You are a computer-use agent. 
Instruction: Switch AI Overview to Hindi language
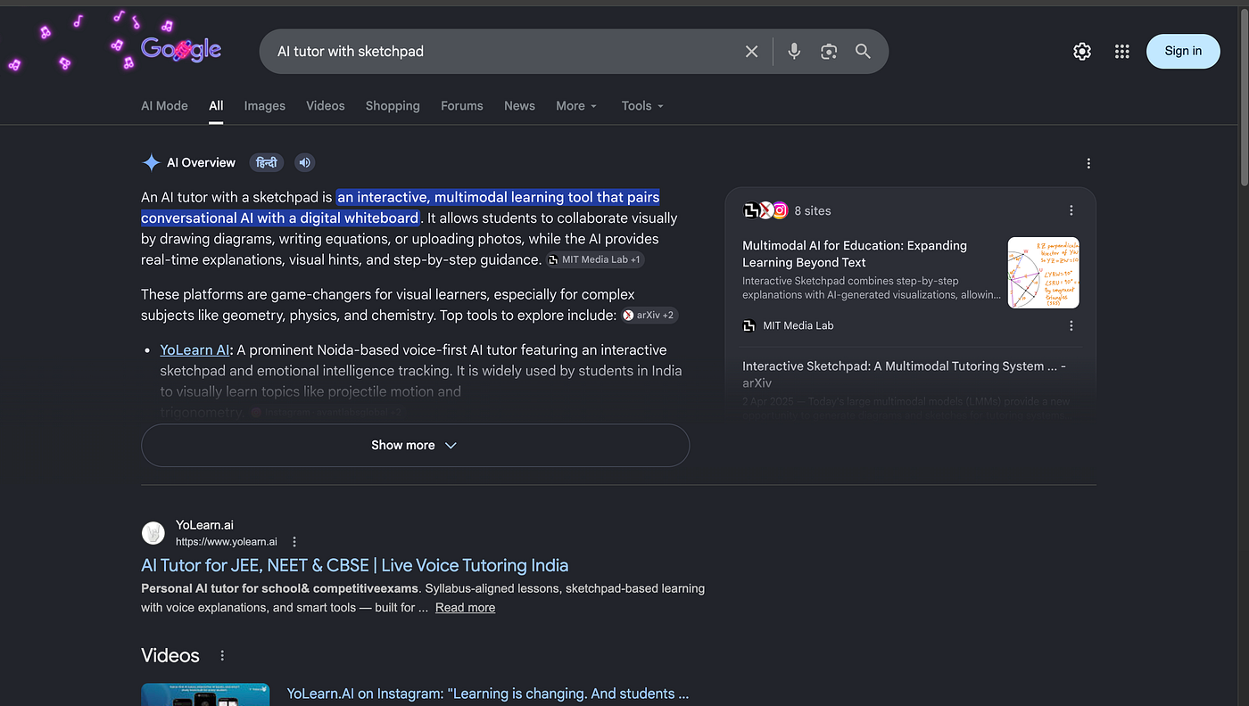pyautogui.click(x=266, y=162)
